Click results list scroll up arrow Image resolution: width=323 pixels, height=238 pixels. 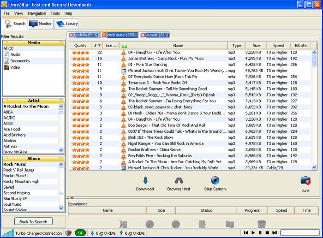coord(314,52)
